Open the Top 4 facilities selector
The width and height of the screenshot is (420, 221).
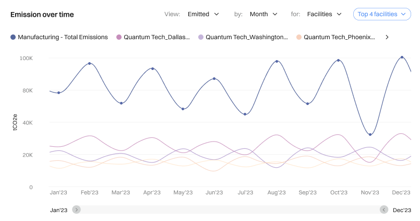(x=382, y=14)
